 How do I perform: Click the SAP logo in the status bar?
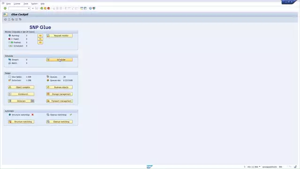tap(150, 167)
